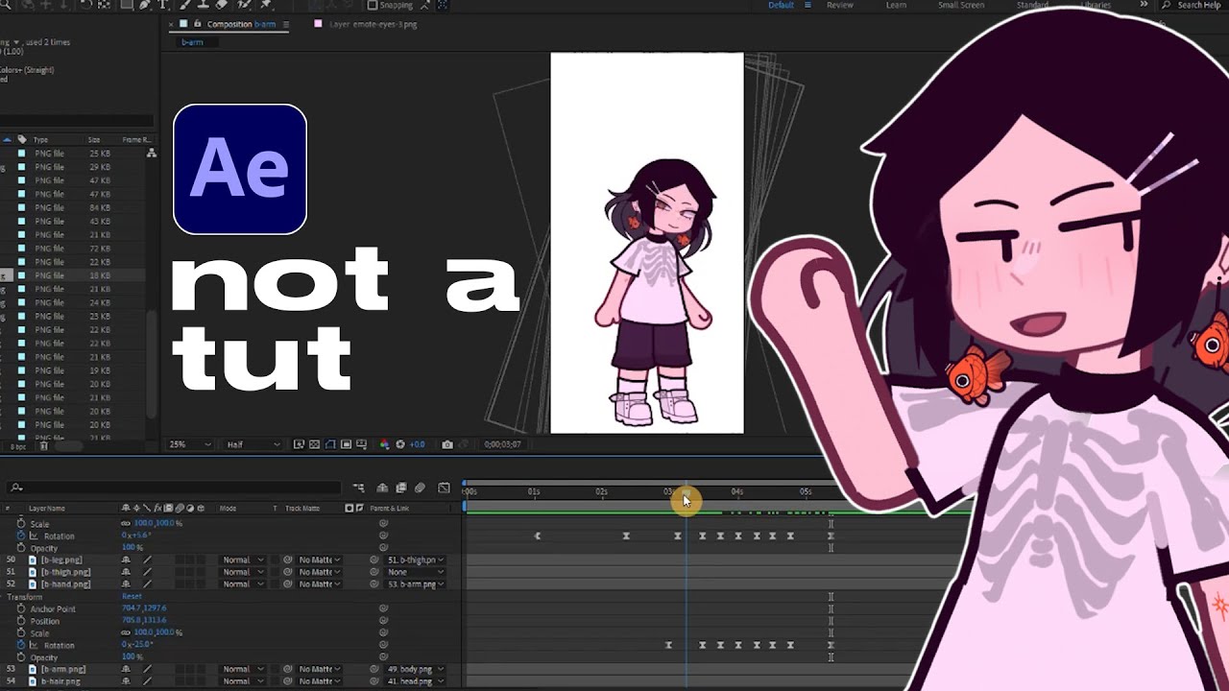Open the Mode dropdown for b-leg.png

(243, 560)
